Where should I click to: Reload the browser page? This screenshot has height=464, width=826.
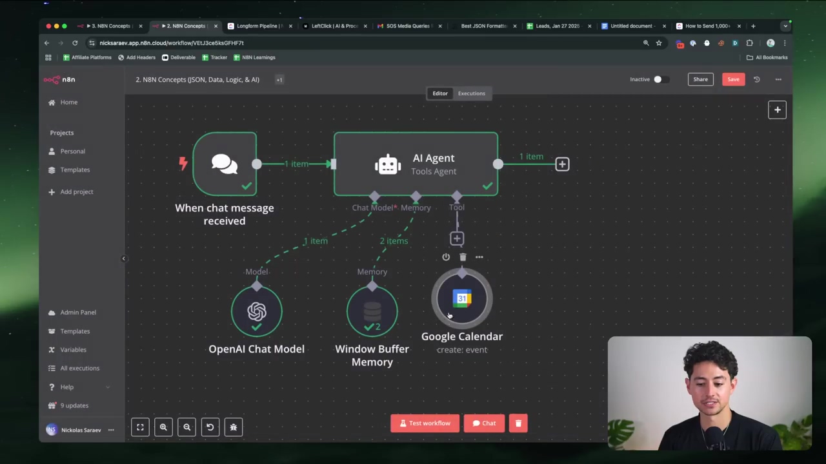coord(75,43)
